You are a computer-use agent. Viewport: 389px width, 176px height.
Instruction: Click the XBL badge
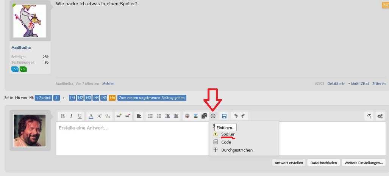23,69
